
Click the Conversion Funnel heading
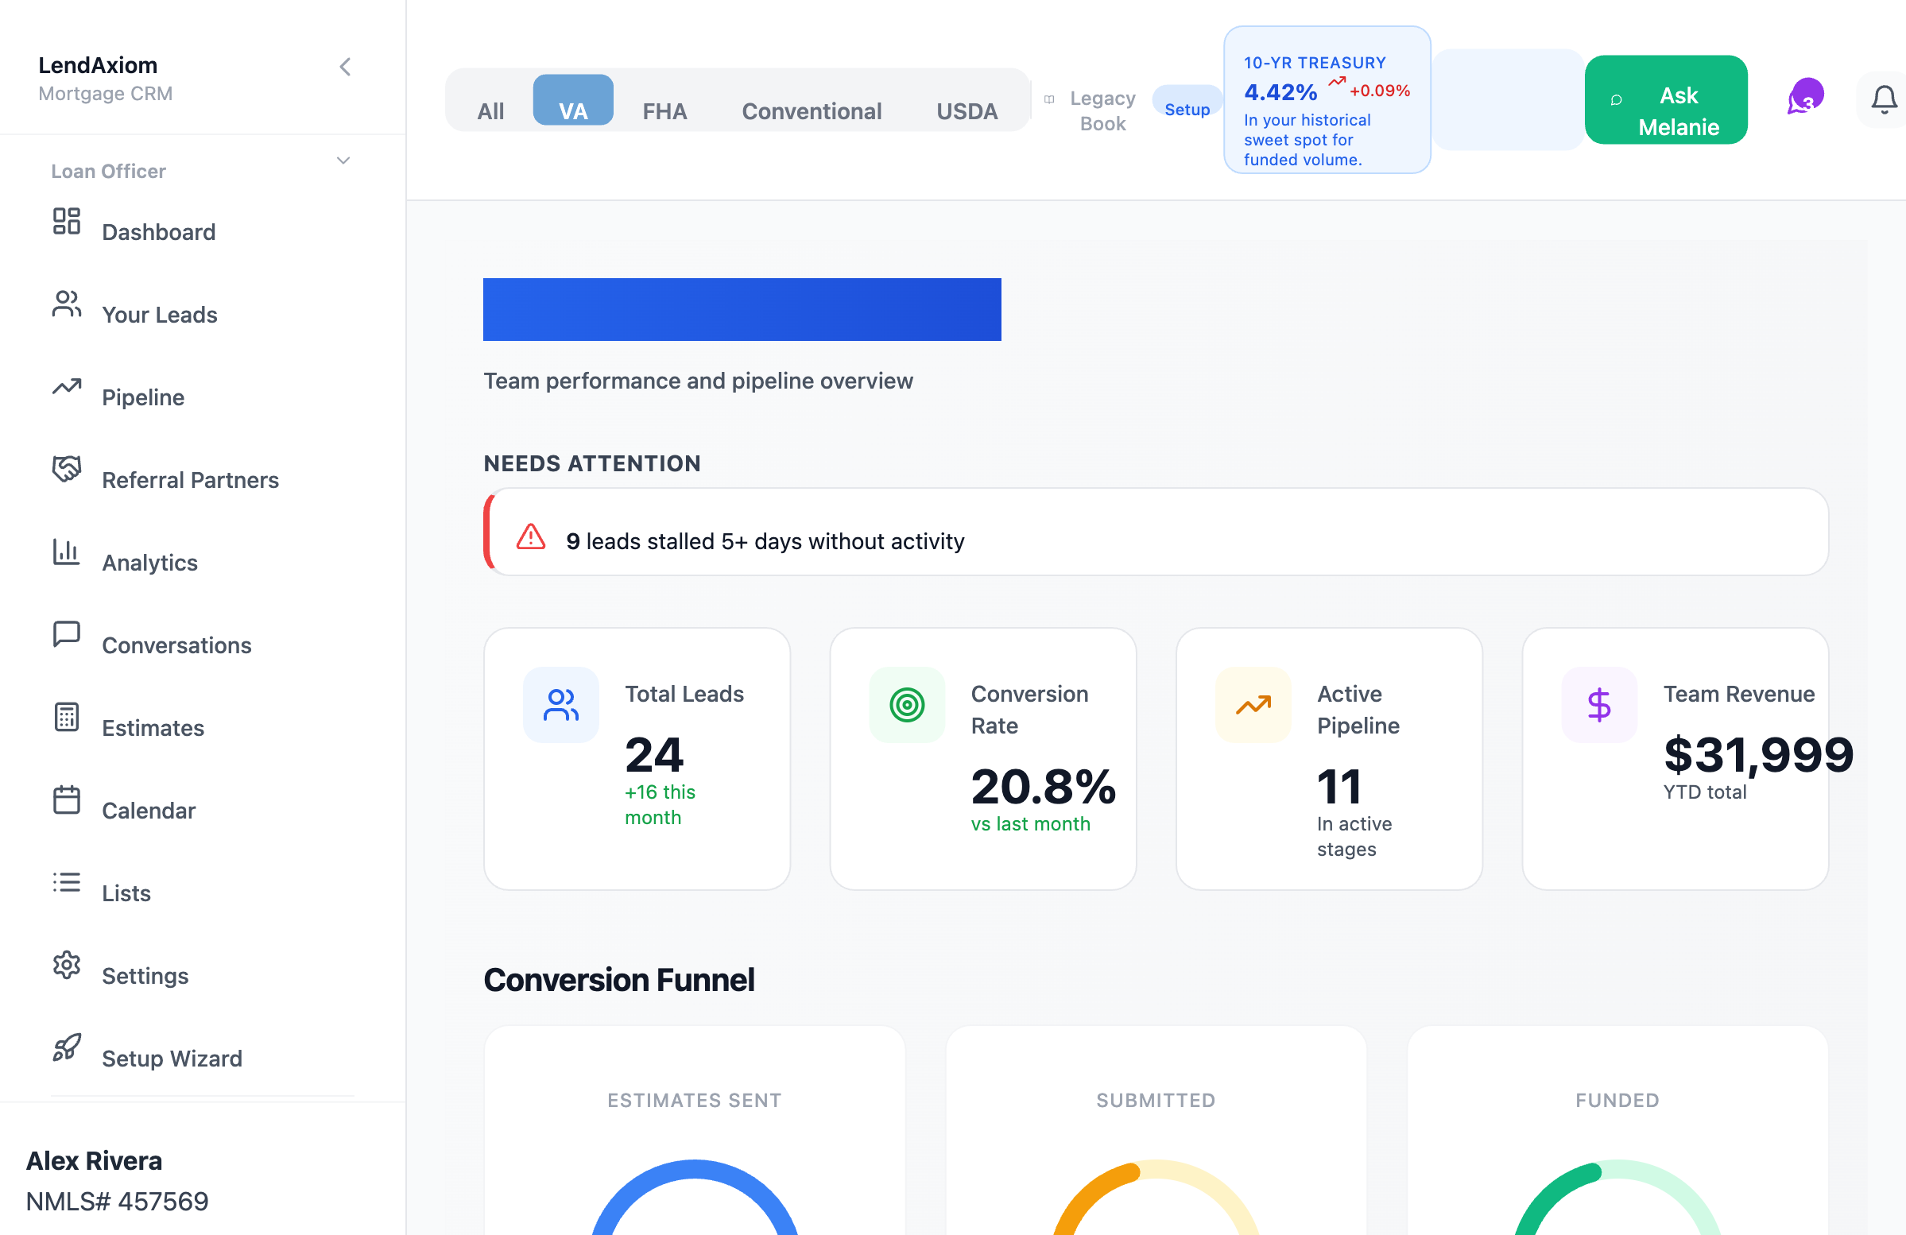(618, 980)
